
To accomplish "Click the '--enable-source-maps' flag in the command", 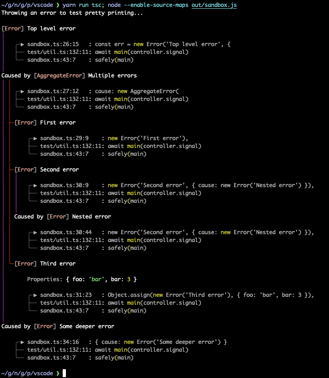I will (x=156, y=5).
